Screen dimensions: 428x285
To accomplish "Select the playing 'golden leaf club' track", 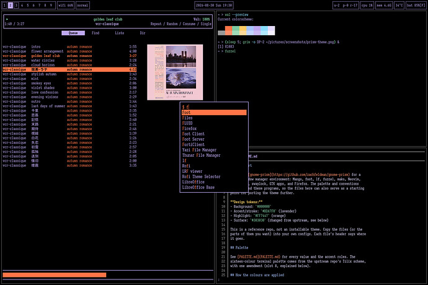I will 69,56.
